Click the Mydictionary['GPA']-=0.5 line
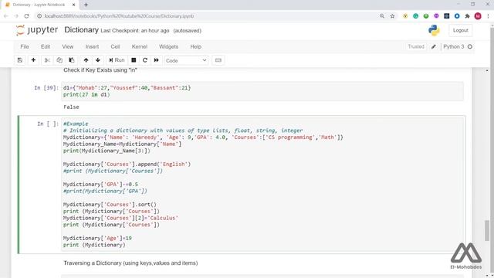Screen dimensions: 494x278 point(100,185)
